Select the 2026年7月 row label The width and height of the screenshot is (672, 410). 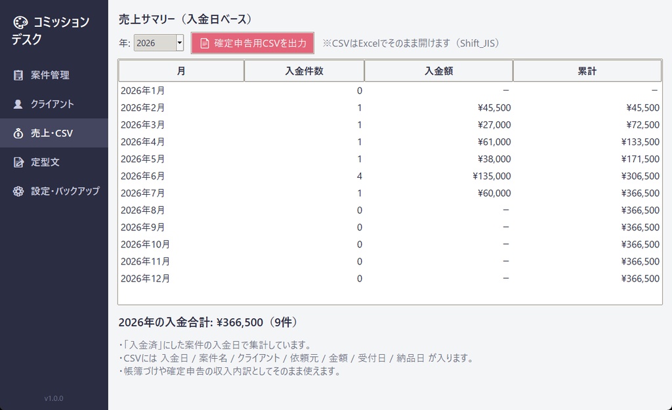coord(142,194)
